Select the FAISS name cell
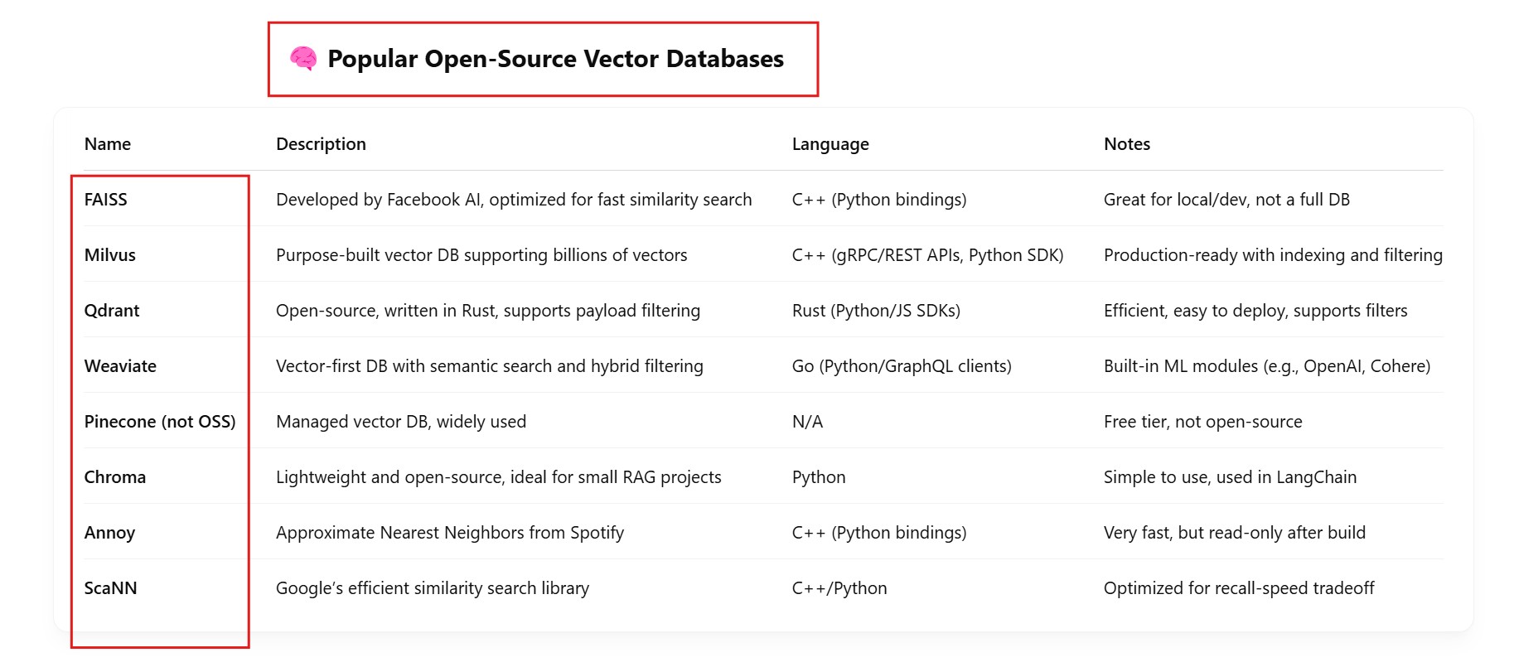 tap(106, 200)
